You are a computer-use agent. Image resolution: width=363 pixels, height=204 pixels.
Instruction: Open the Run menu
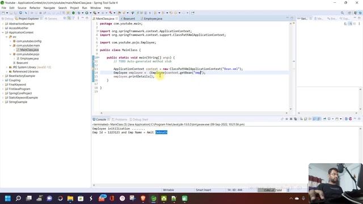(85, 8)
